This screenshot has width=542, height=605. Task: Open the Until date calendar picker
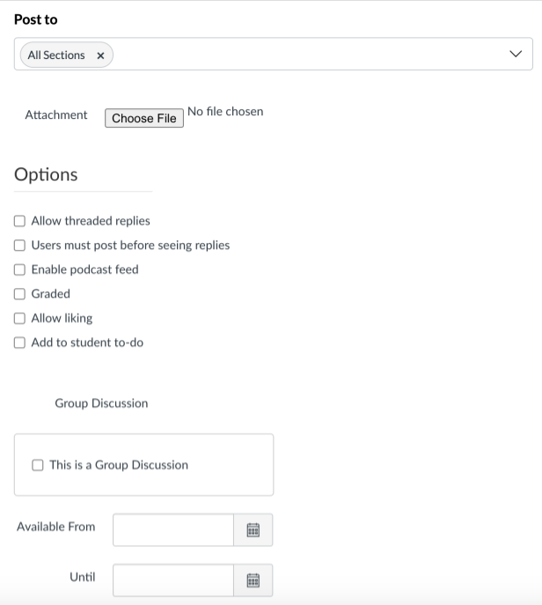click(x=253, y=580)
